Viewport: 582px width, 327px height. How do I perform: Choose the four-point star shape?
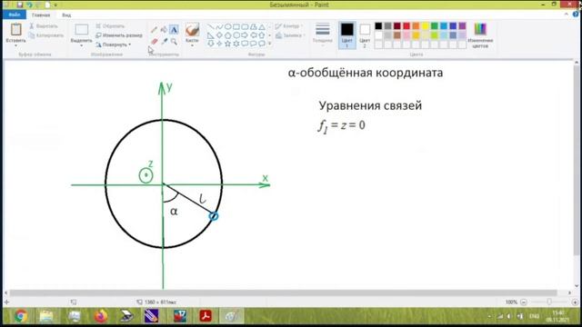[219, 44]
